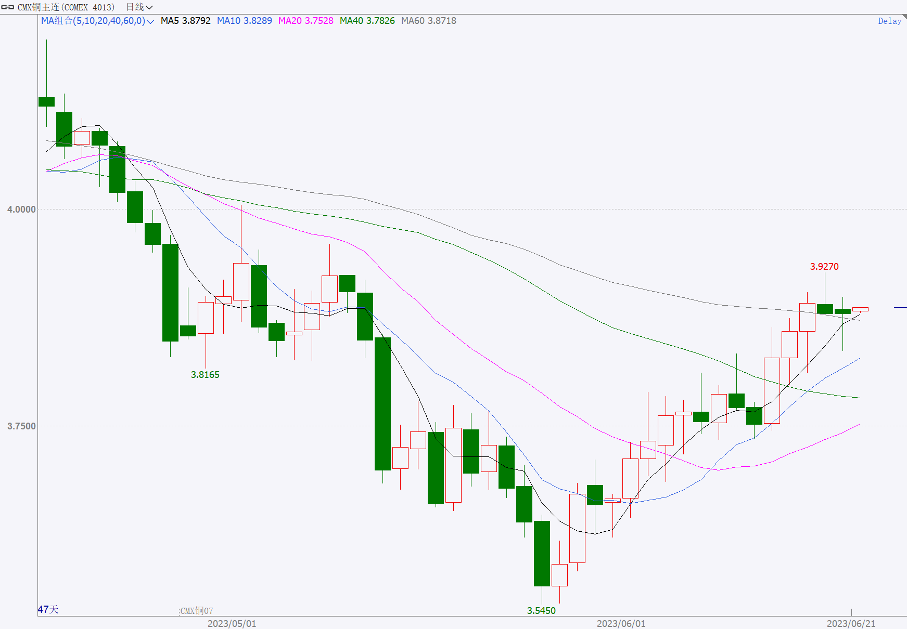The width and height of the screenshot is (907, 629).
Task: Click the Delay status label
Action: pyautogui.click(x=890, y=21)
